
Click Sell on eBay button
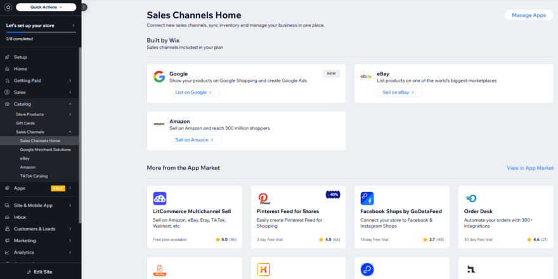pos(399,92)
